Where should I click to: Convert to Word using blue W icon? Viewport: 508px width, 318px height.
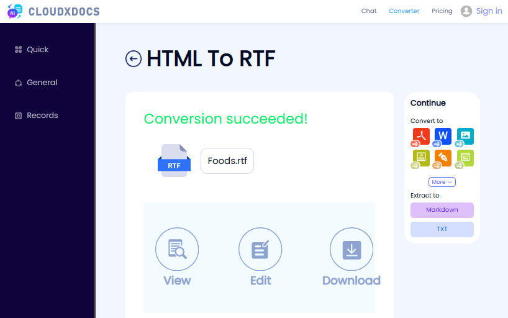pyautogui.click(x=443, y=136)
